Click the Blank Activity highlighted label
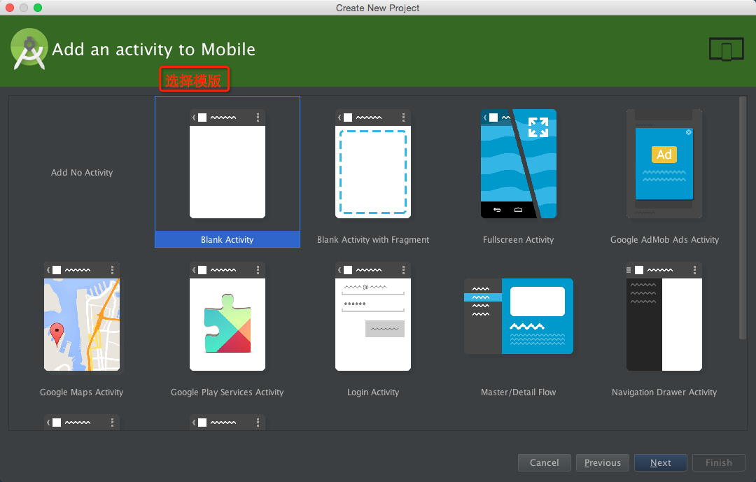Image resolution: width=756 pixels, height=482 pixels. tap(227, 239)
